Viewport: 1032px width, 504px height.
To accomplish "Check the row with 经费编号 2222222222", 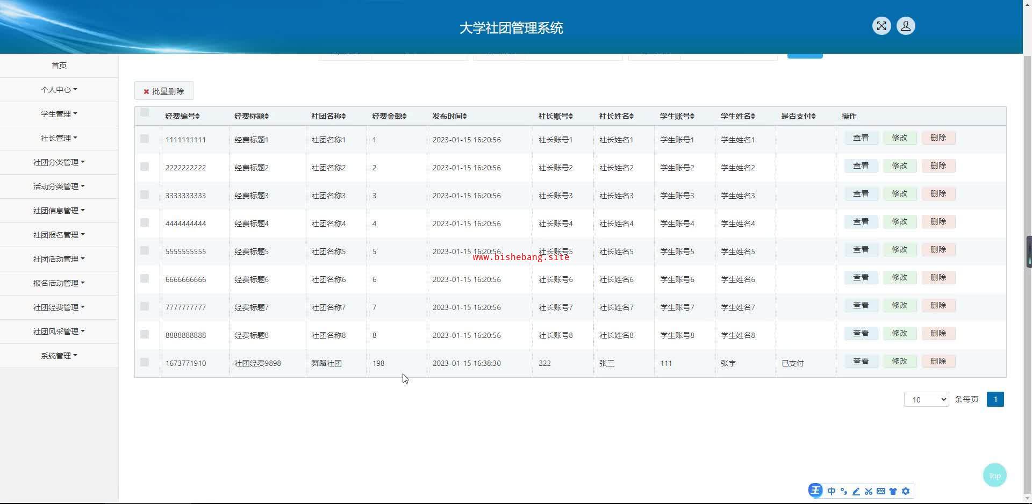I will [x=145, y=167].
